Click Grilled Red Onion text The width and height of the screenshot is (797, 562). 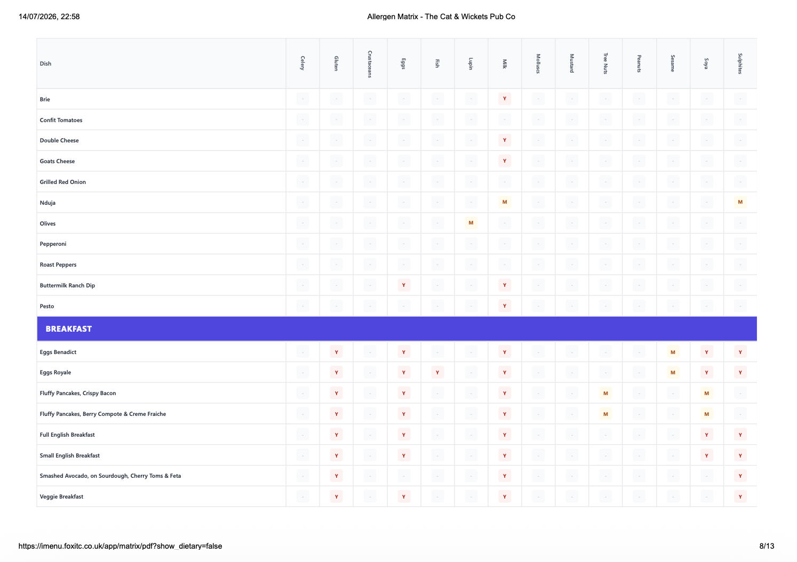pyautogui.click(x=62, y=182)
